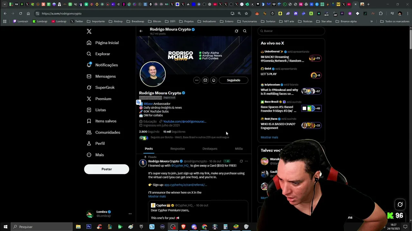Open the WHO IS A BASED CHAD space
412x231 pixels.
(x=291, y=124)
